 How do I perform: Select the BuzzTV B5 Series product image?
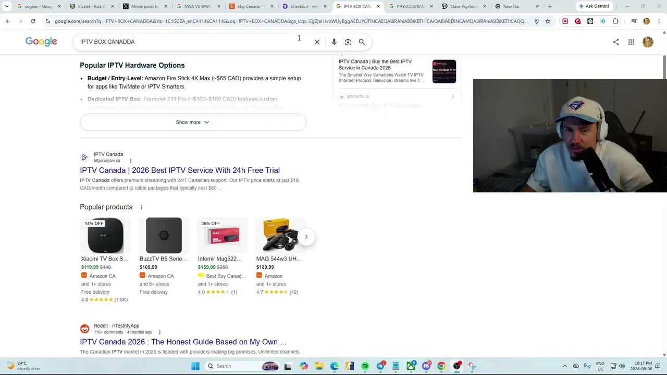click(164, 235)
